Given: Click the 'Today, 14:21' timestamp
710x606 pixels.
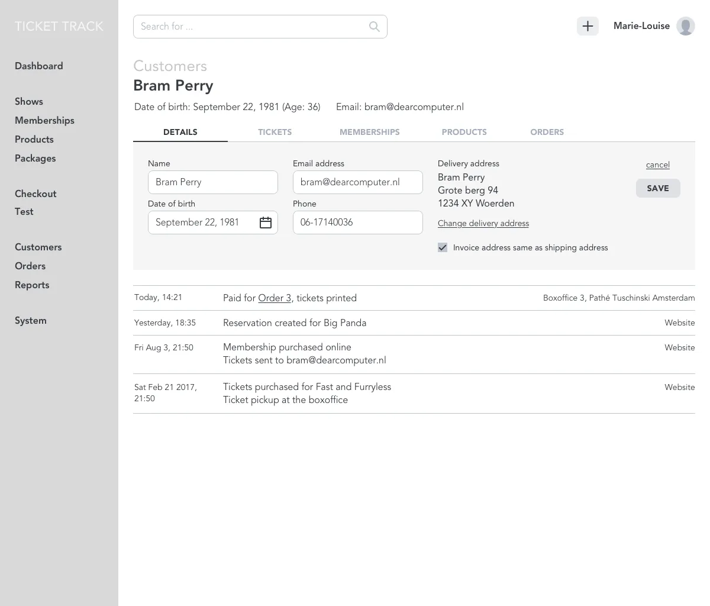Looking at the screenshot, I should click(158, 297).
